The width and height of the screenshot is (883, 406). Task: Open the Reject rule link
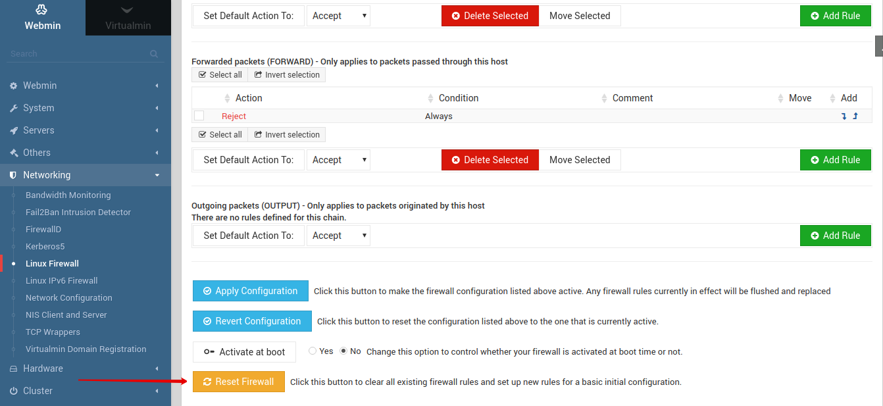click(x=234, y=116)
